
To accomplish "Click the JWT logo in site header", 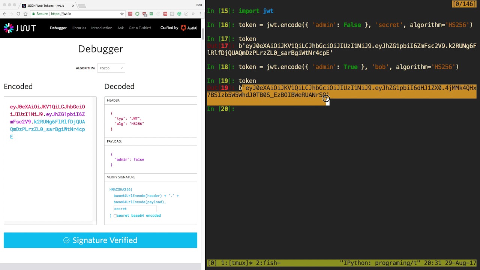I will pyautogui.click(x=20, y=28).
